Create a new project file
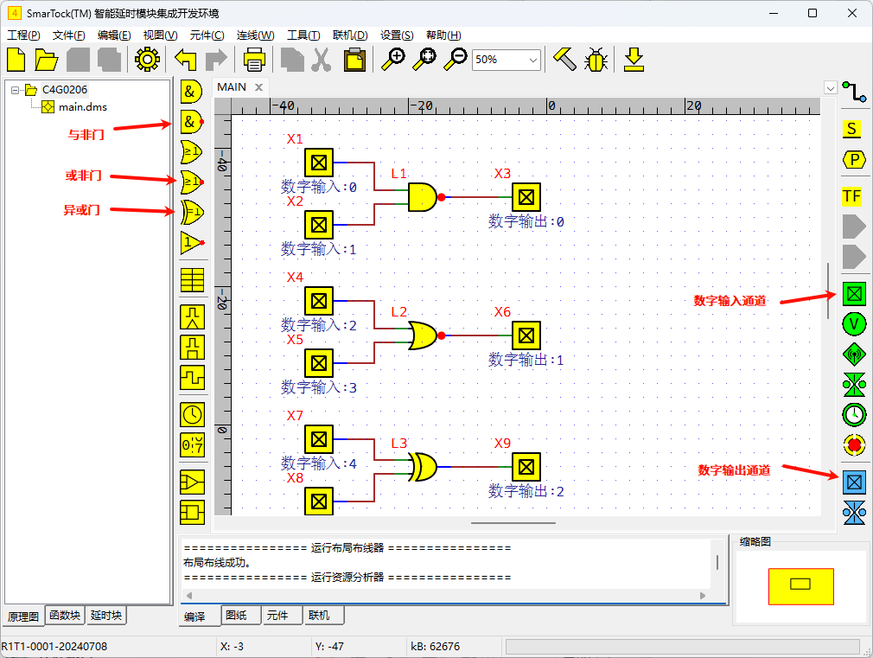This screenshot has height=658, width=873. point(16,59)
